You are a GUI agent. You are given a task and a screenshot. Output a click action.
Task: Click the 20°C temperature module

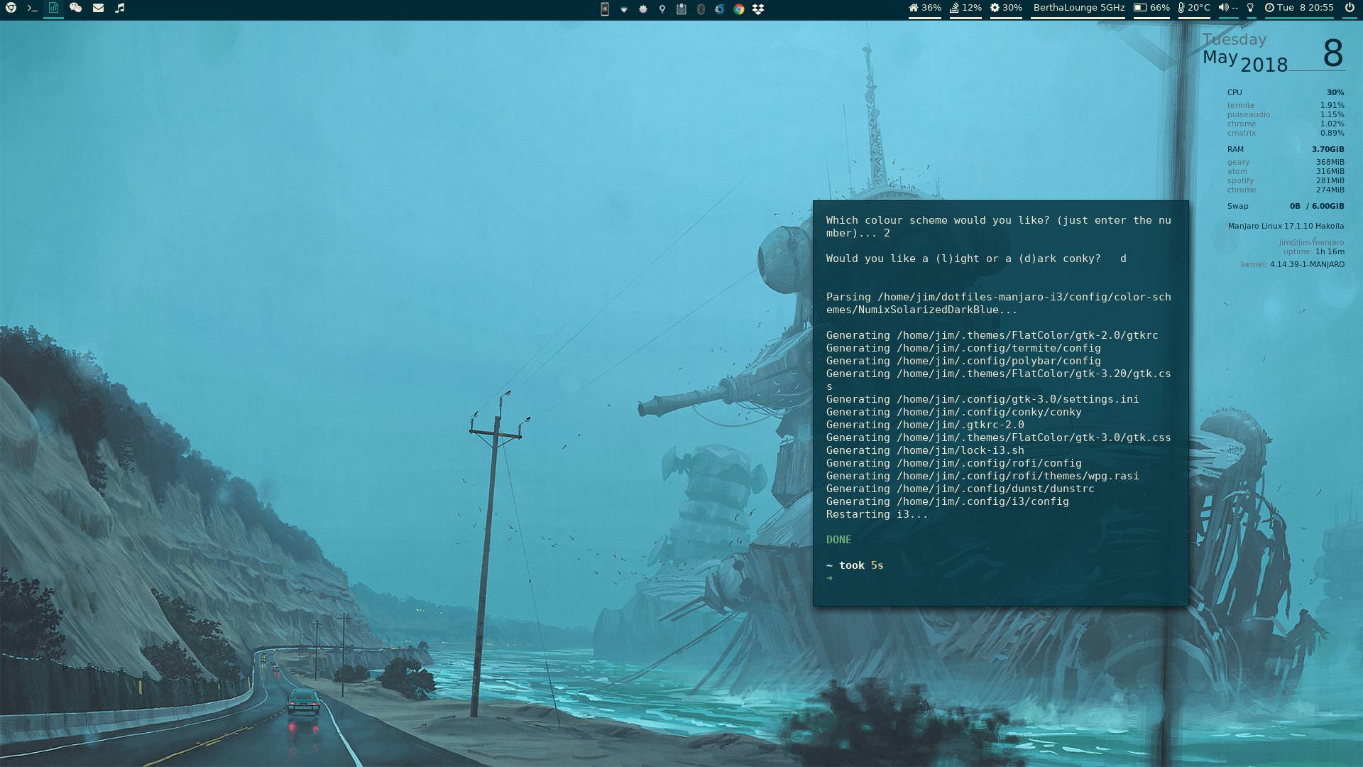(x=1194, y=8)
